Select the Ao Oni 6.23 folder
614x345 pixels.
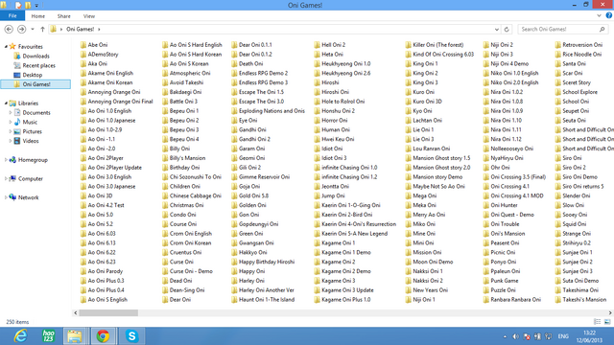click(98, 262)
